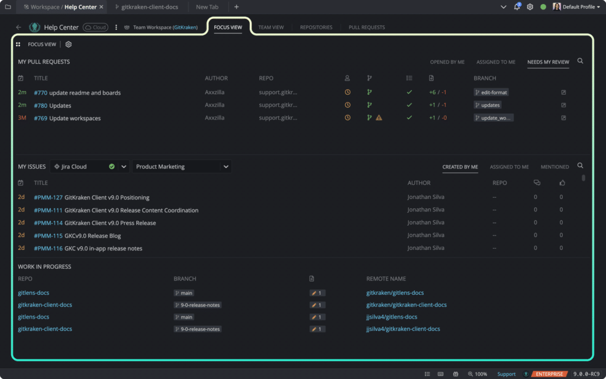Switch My Pull Requests filter to Assigned To Me

coord(495,61)
